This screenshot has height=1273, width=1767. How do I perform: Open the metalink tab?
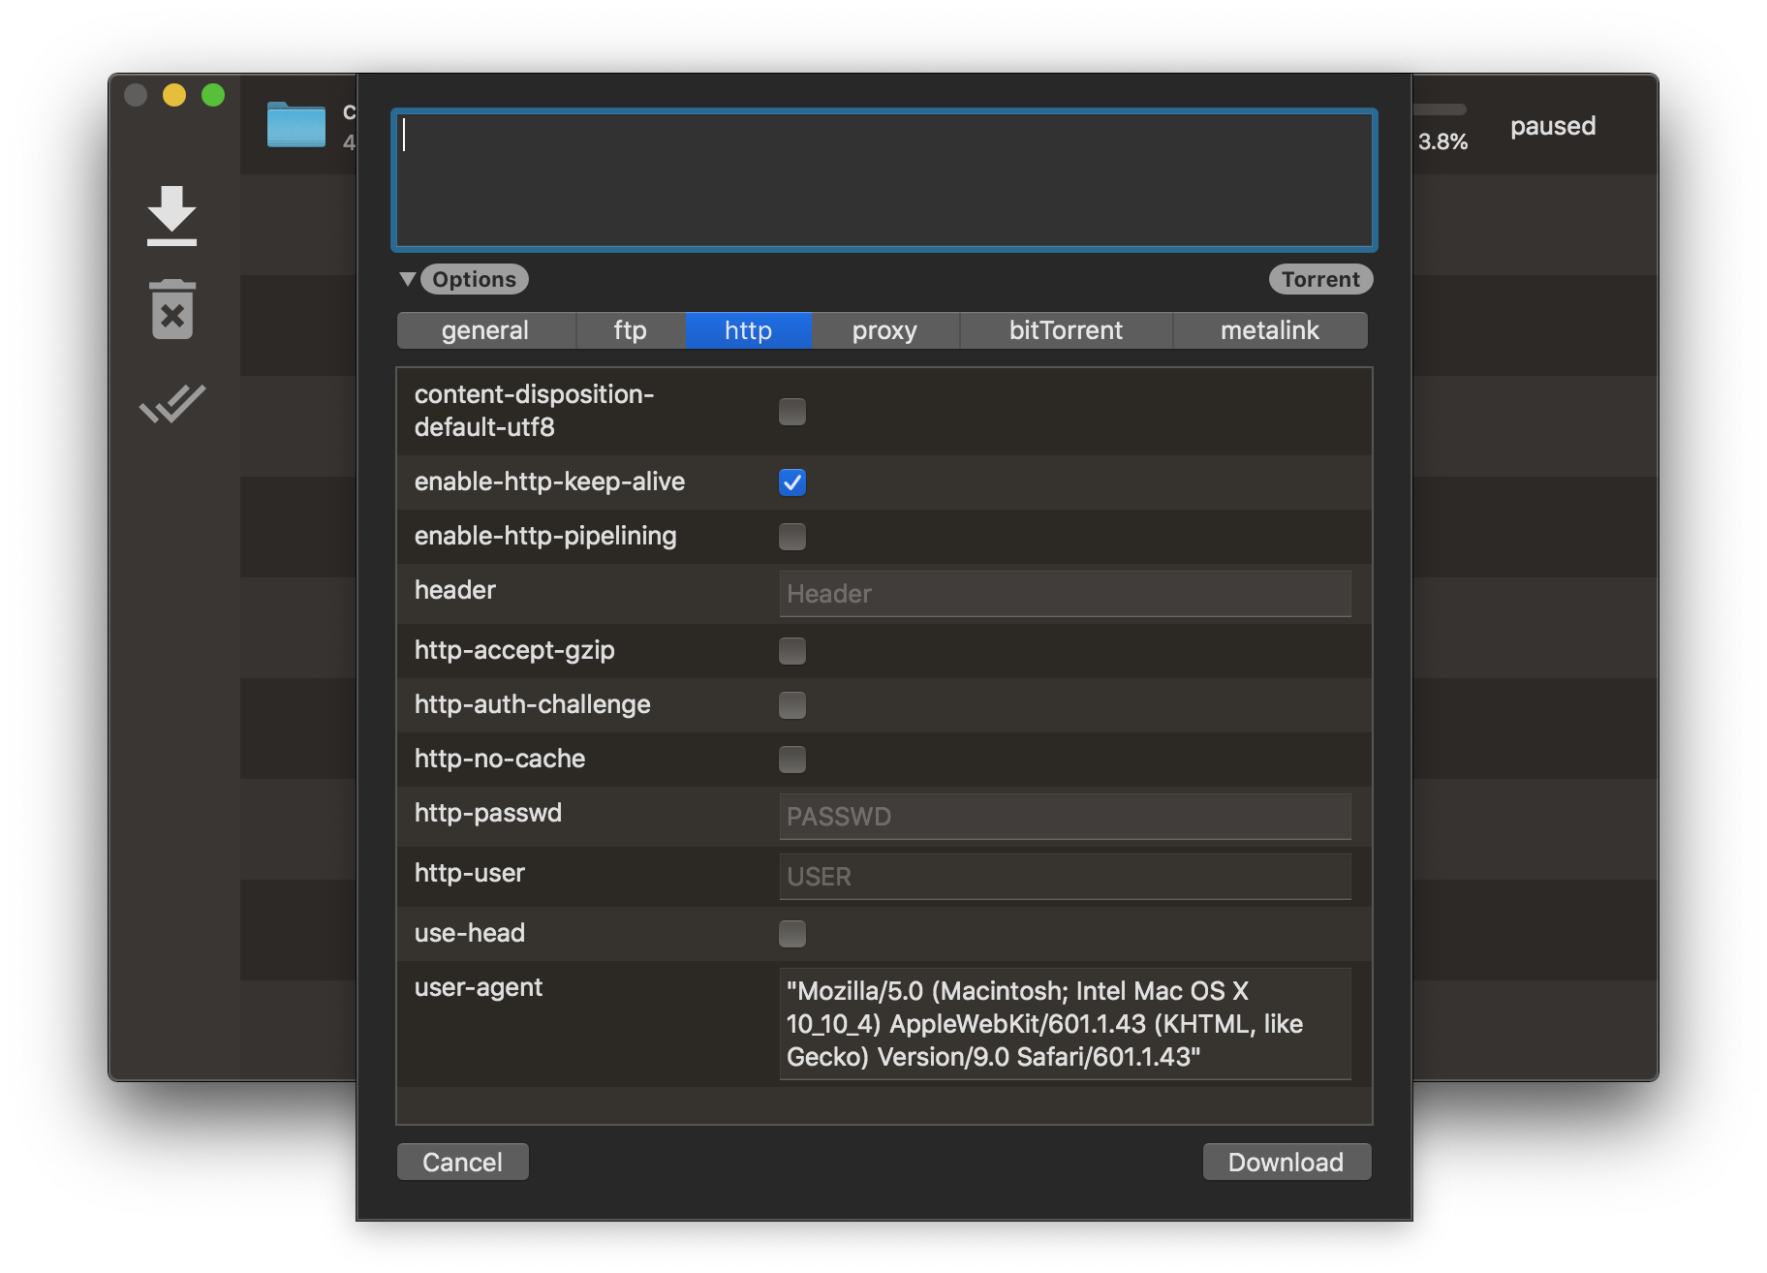tap(1270, 330)
